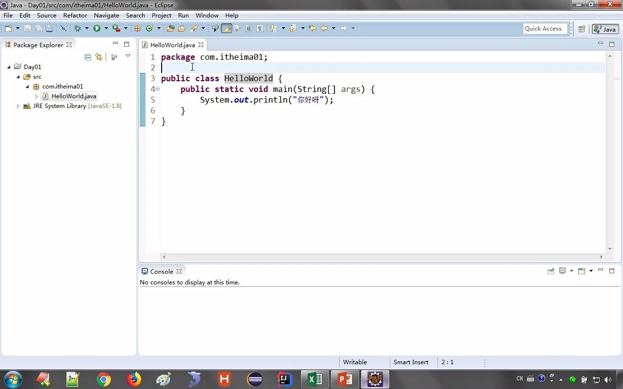Launch Debug with the bug icon

click(x=77, y=29)
